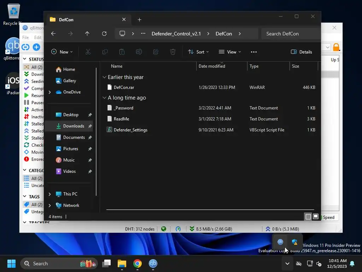Toggle the Details pane button
Screen dimensions: 362x272
click(301, 52)
